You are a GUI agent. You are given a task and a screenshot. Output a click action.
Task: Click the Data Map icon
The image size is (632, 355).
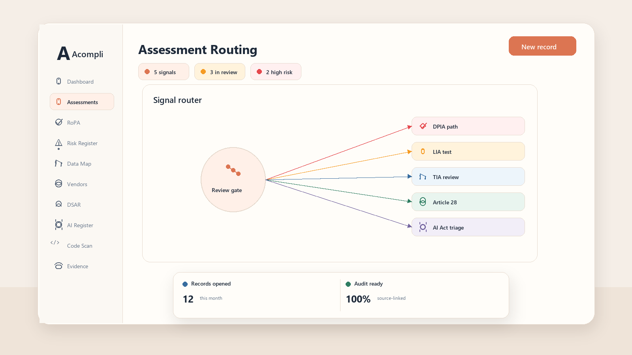tap(58, 163)
